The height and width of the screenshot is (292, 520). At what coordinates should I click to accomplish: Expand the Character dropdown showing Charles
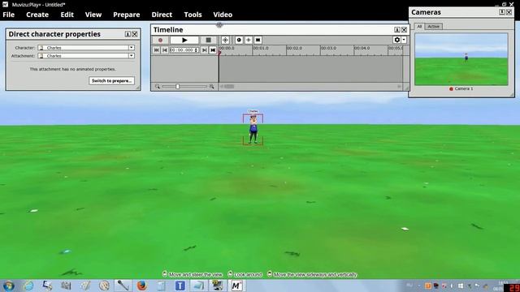(x=132, y=48)
